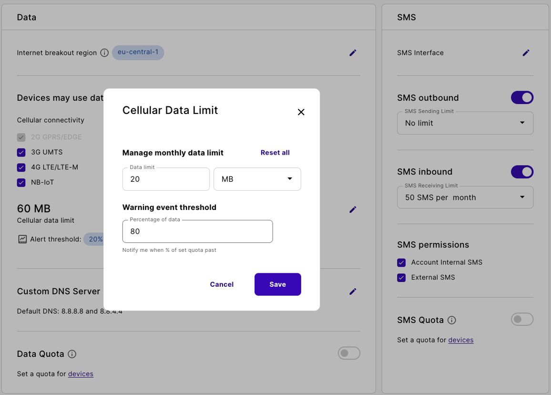The width and height of the screenshot is (551, 395).
Task: Enable the Data Quota toggle
Action: 349,353
